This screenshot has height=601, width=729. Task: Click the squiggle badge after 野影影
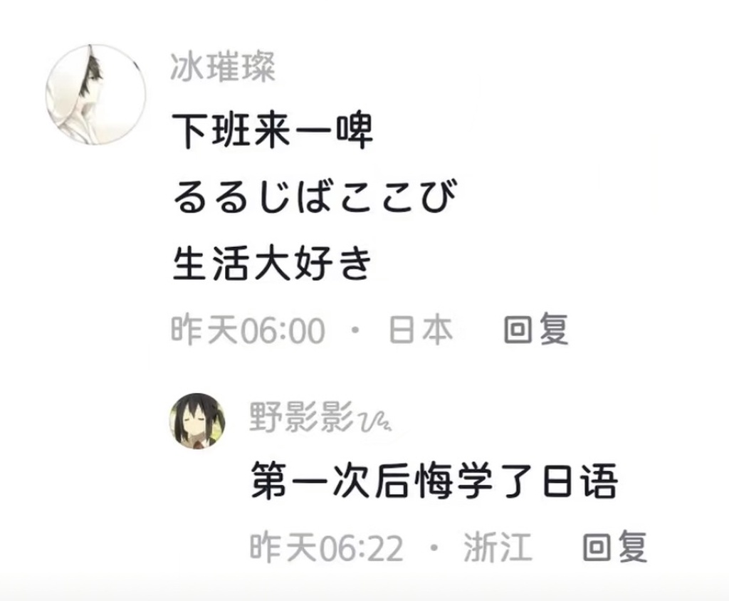(375, 422)
